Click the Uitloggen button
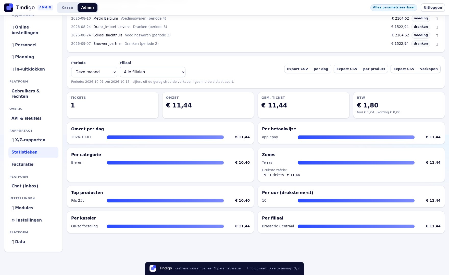 click(x=433, y=8)
